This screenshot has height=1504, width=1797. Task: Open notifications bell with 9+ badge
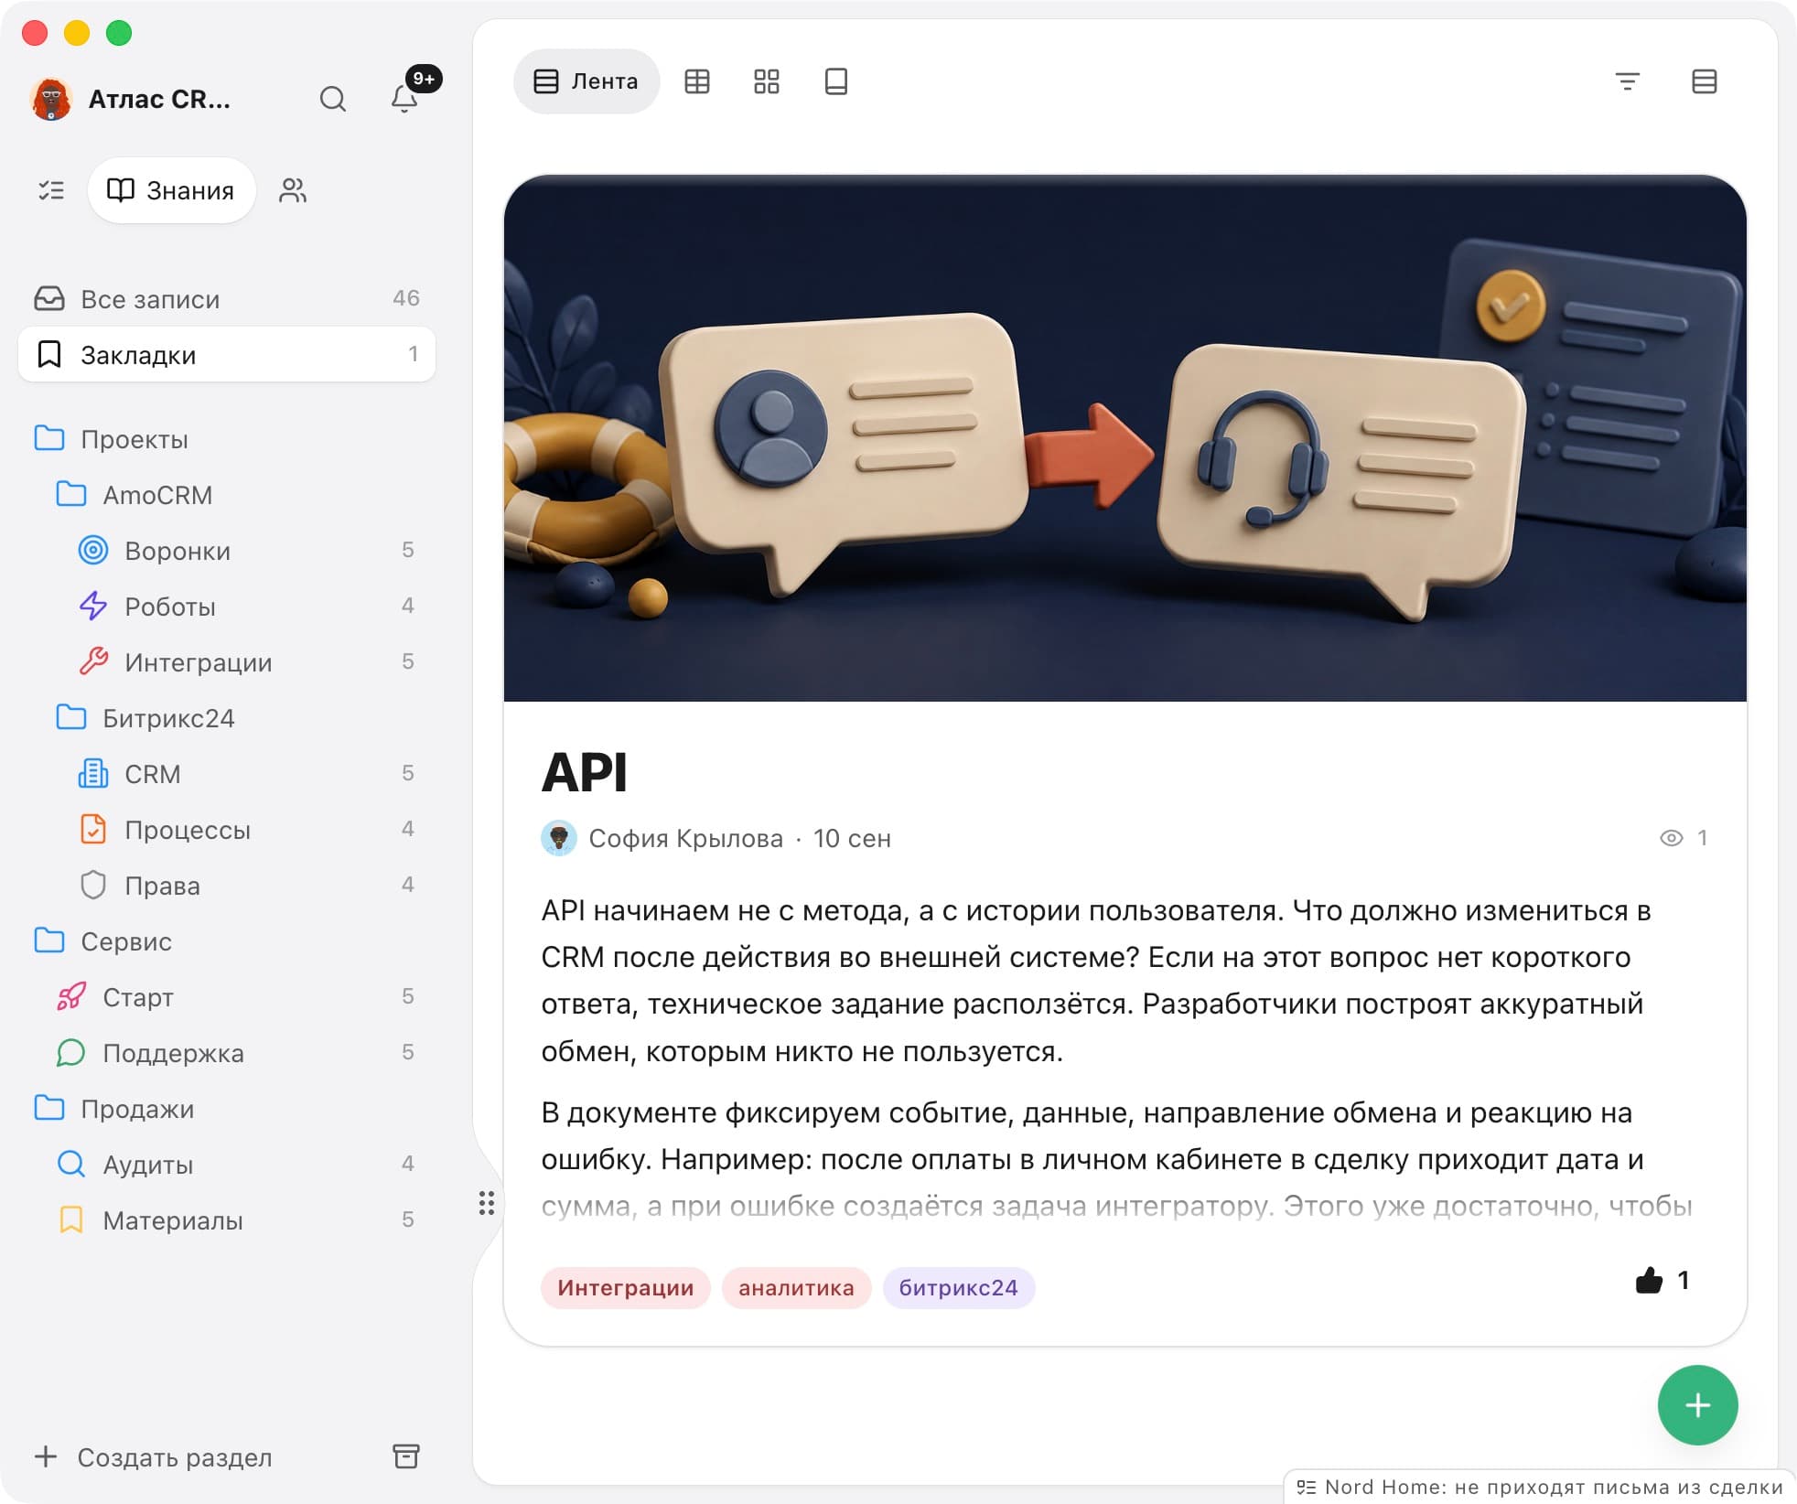[406, 97]
